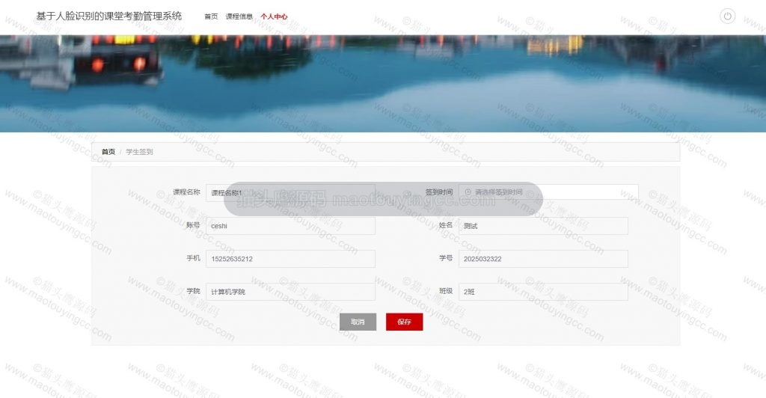
Task: Click the 学号 field with 2025032322
Action: click(x=543, y=259)
